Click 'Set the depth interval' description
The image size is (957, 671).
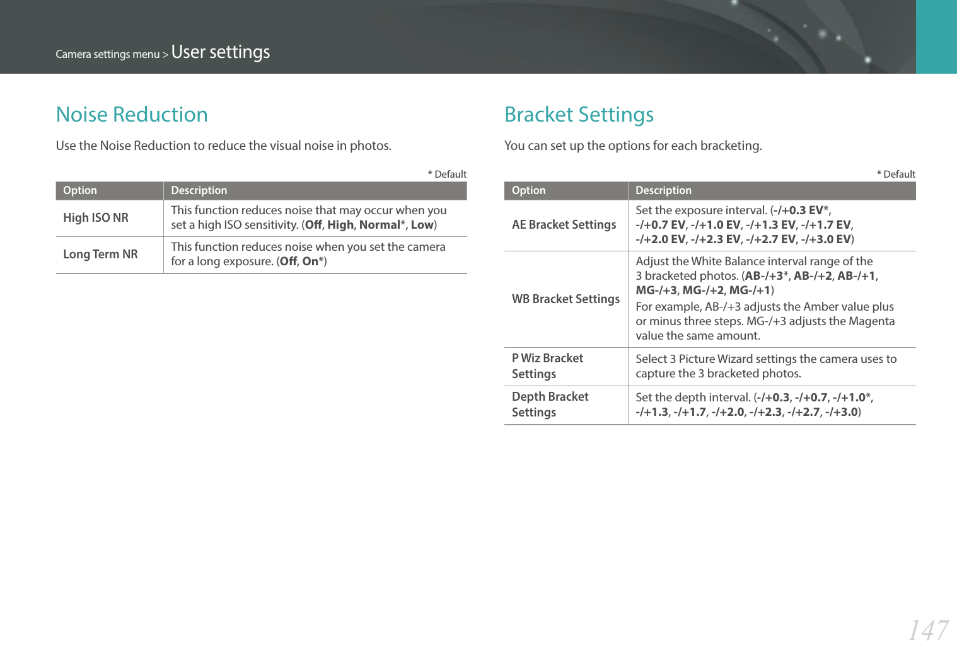[755, 404]
